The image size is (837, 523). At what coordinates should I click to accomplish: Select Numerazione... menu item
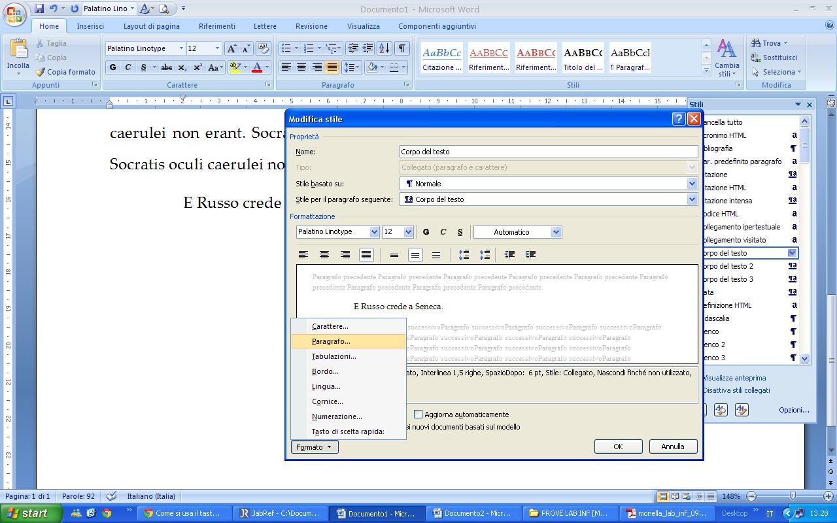tap(349, 416)
